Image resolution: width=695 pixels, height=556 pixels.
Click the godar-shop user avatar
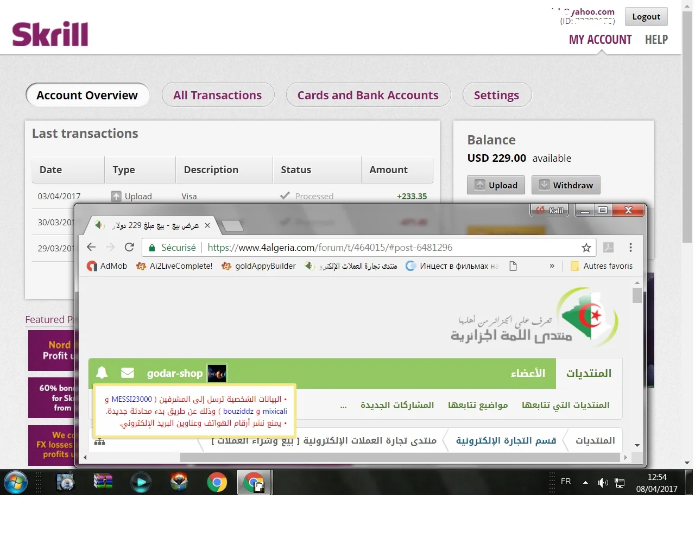[x=217, y=374]
